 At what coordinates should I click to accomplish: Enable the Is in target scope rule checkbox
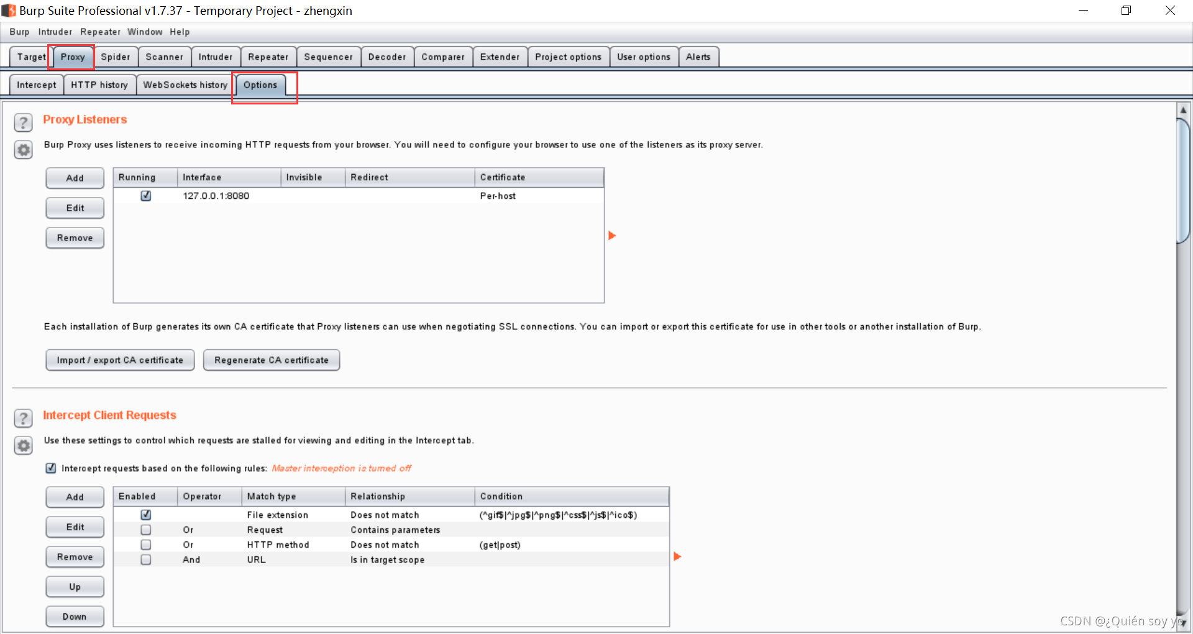pyautogui.click(x=146, y=559)
